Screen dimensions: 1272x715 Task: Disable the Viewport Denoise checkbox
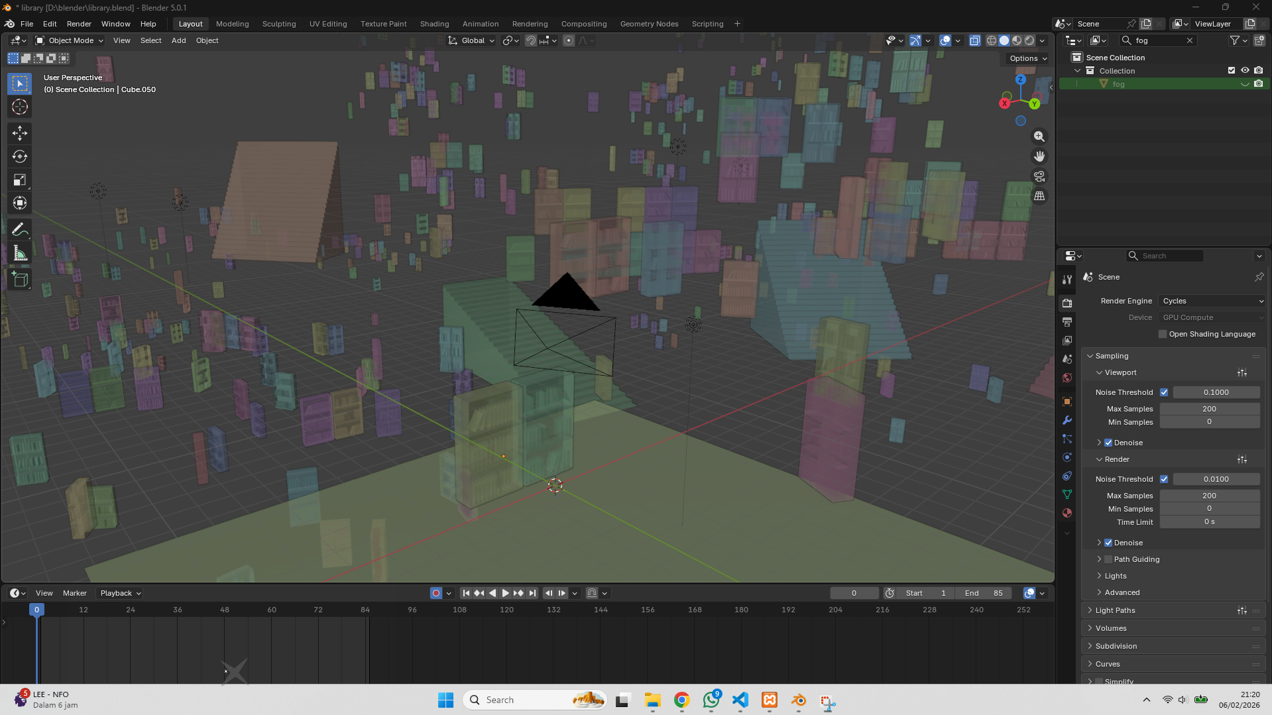pos(1108,443)
